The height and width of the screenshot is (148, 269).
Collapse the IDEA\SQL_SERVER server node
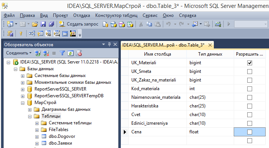pos(8,62)
